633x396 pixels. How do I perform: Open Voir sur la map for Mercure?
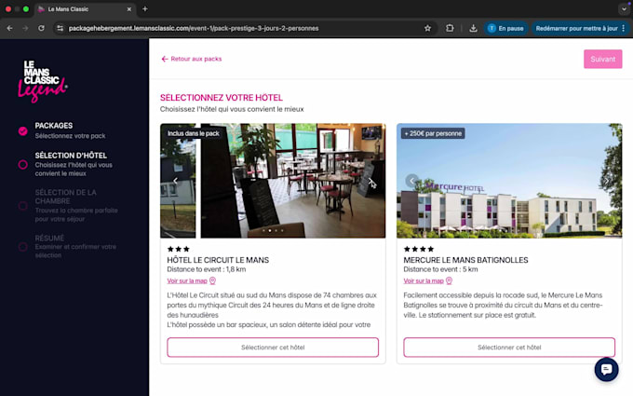click(x=424, y=280)
